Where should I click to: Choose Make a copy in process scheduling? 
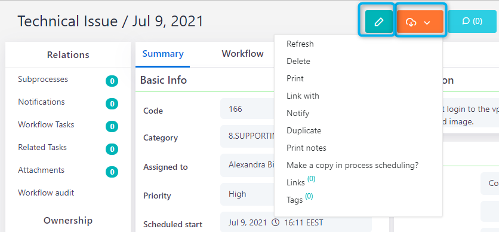tap(353, 166)
